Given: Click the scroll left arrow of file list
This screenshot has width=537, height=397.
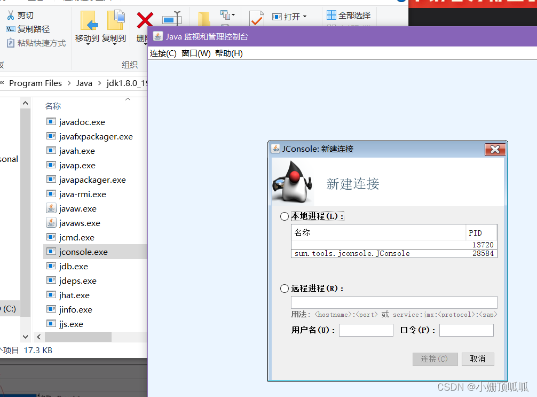Looking at the screenshot, I should [x=38, y=337].
